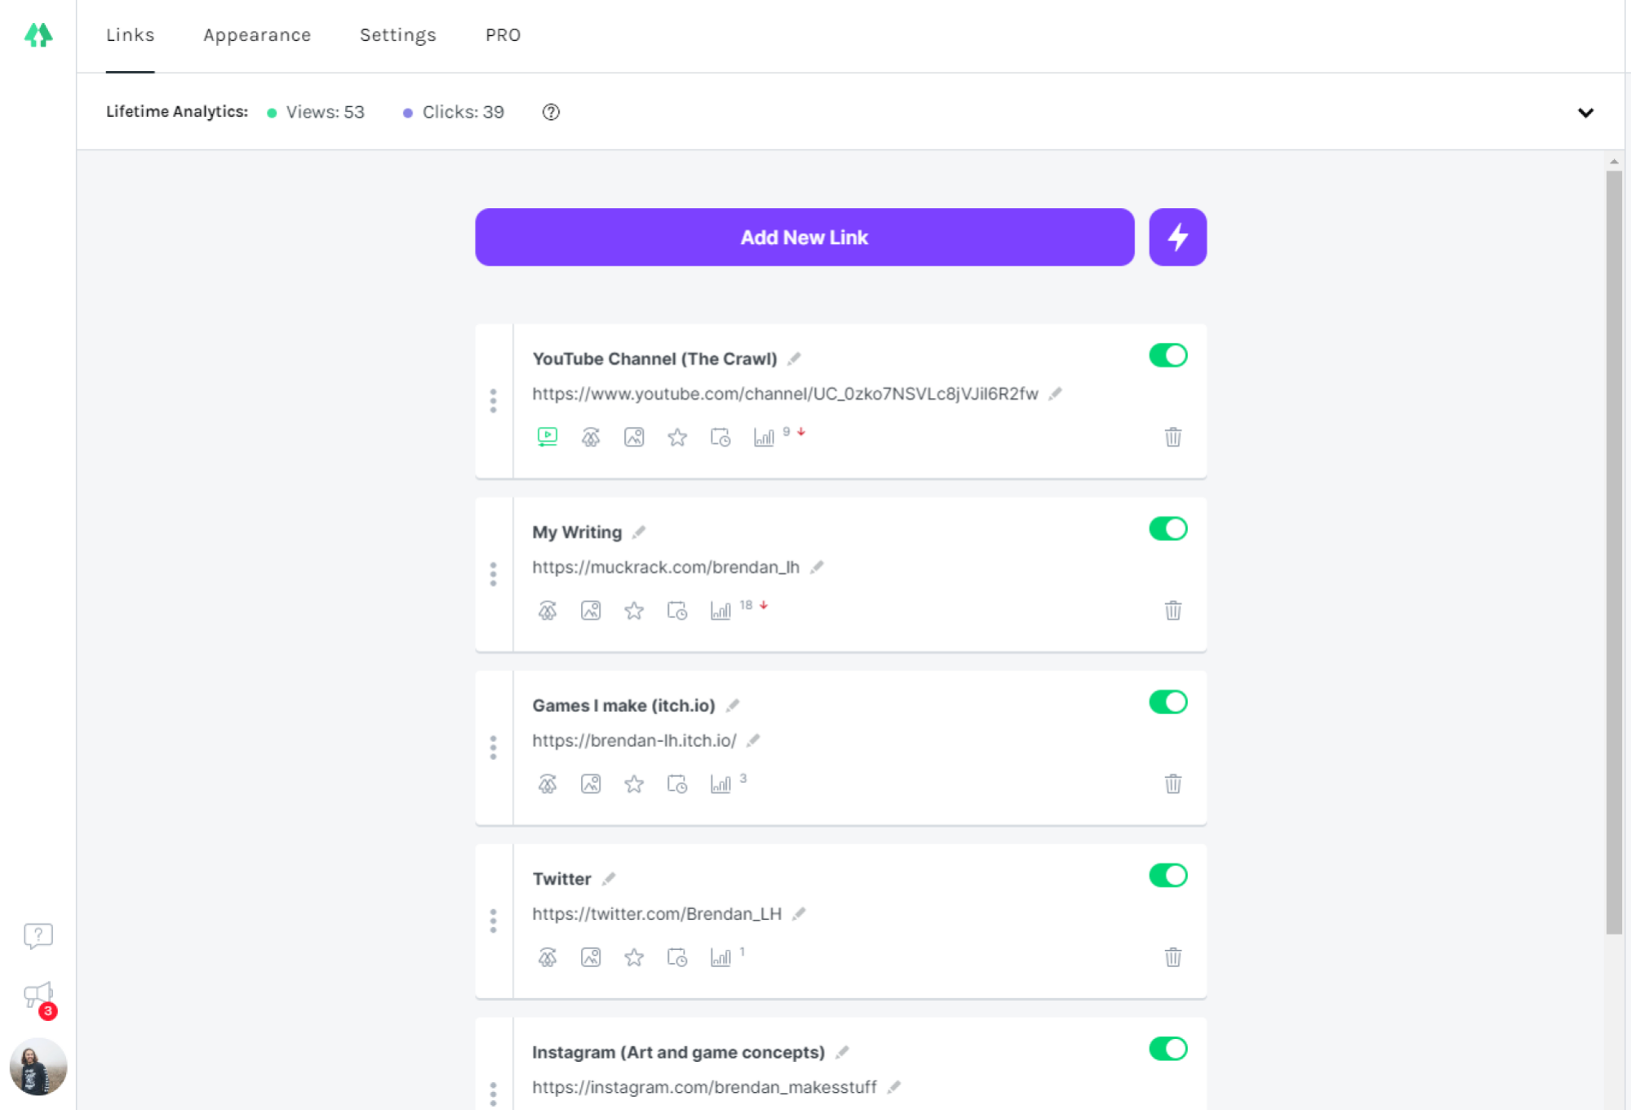Viewport: 1631px width, 1110px height.
Task: Expand the Lifetime Analytics chevron
Action: (x=1585, y=113)
